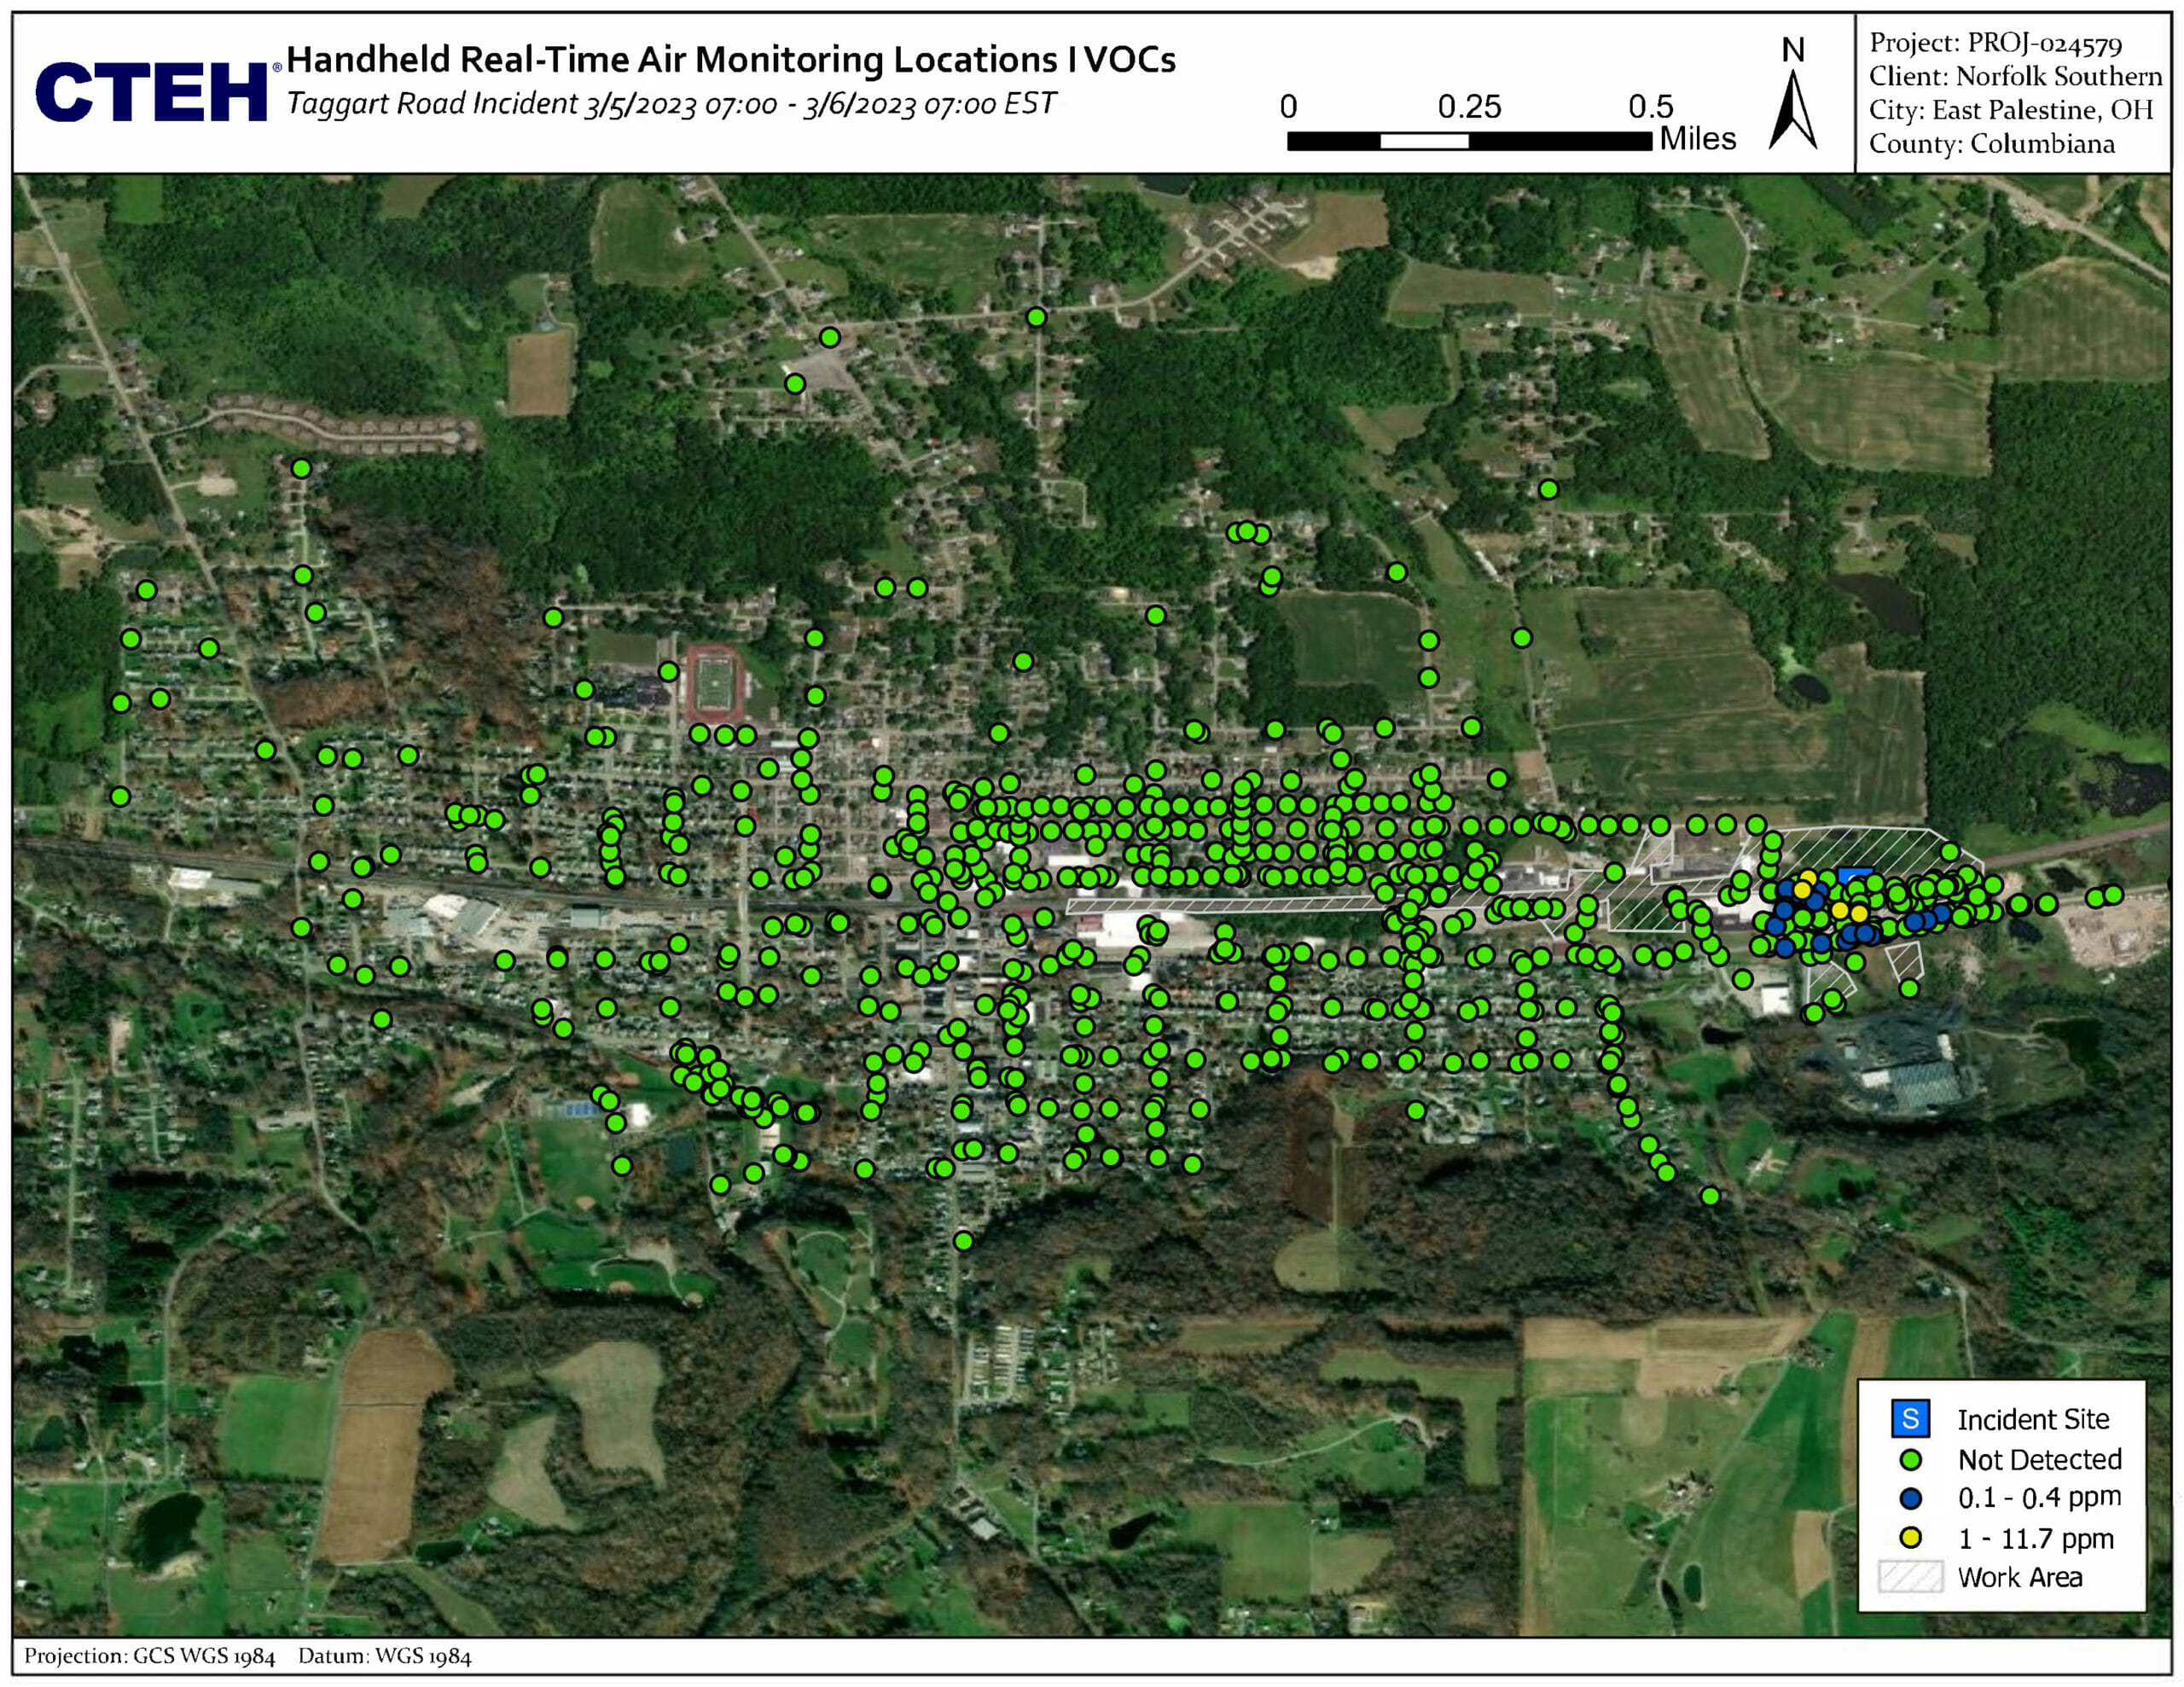Click 'County: Columbiana' text

click(x=1992, y=143)
